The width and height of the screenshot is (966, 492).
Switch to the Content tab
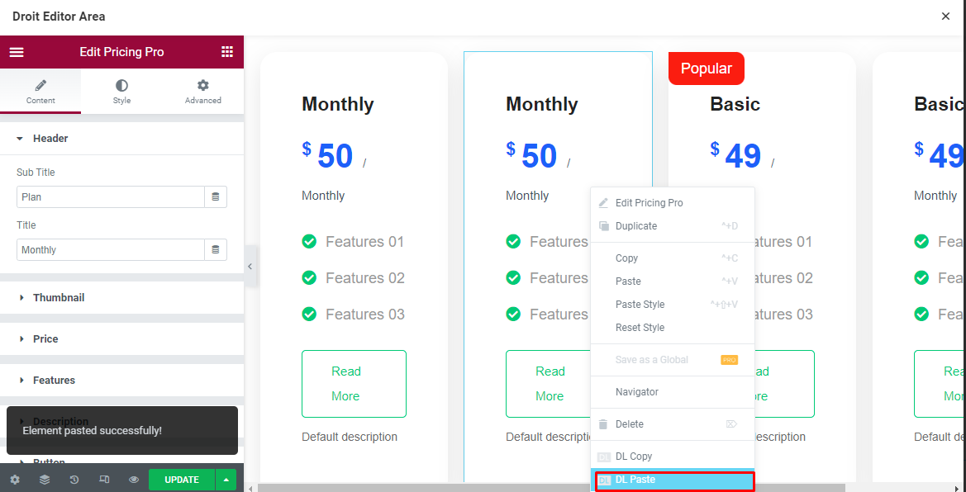coord(40,91)
